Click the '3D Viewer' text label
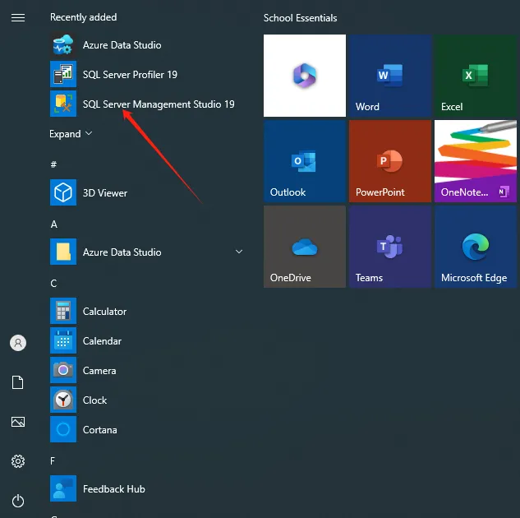Viewport: 520px width, 518px height. coord(105,193)
